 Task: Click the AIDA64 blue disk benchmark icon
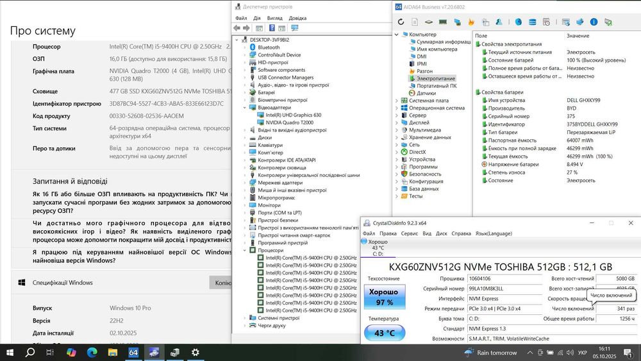[x=519, y=22]
